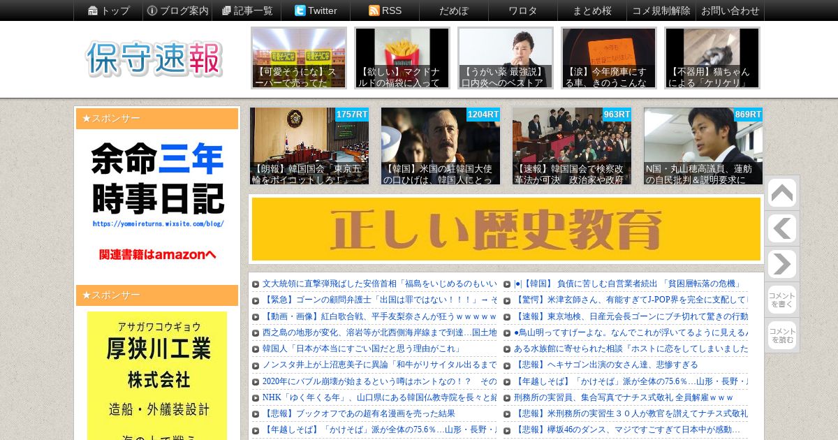Open link 紅白歌合戦、平手友梨奈さん

pos(379,316)
